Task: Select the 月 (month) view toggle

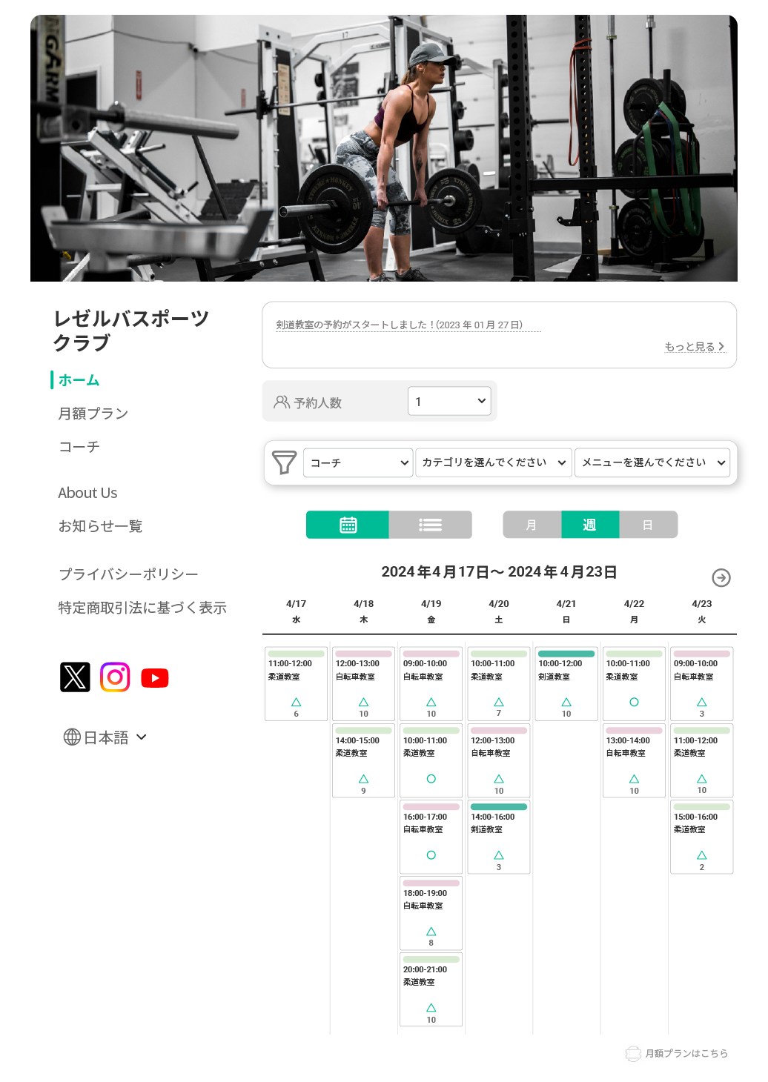Action: point(532,525)
